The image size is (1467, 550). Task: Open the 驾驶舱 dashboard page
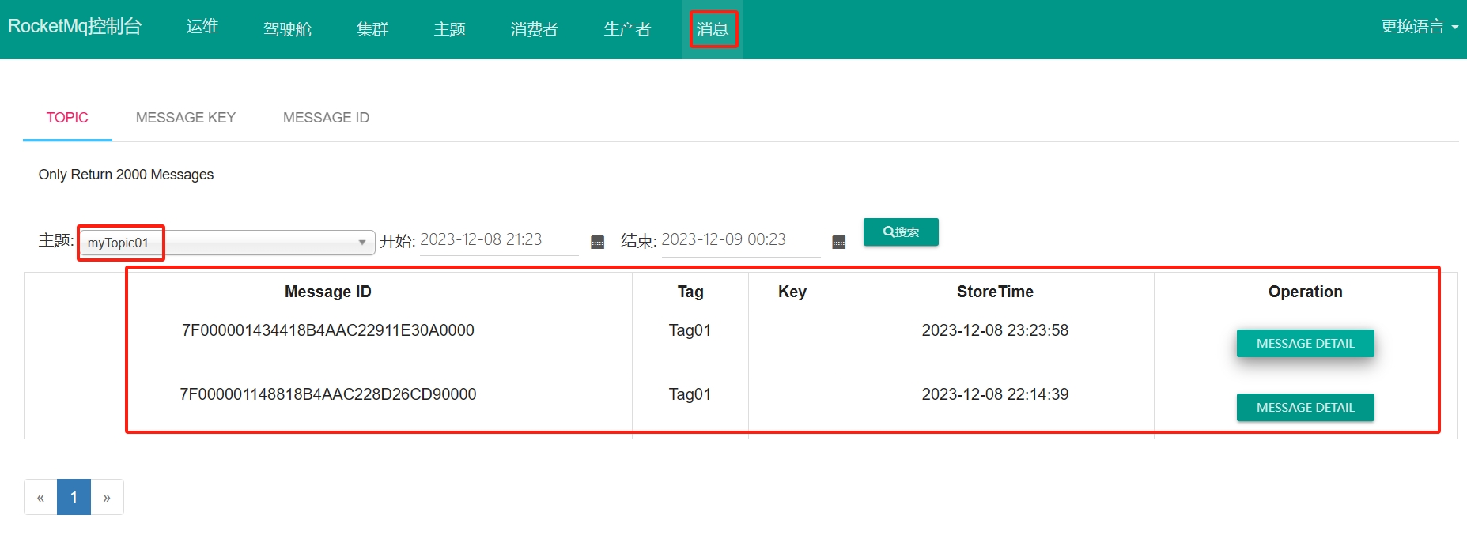pos(287,29)
